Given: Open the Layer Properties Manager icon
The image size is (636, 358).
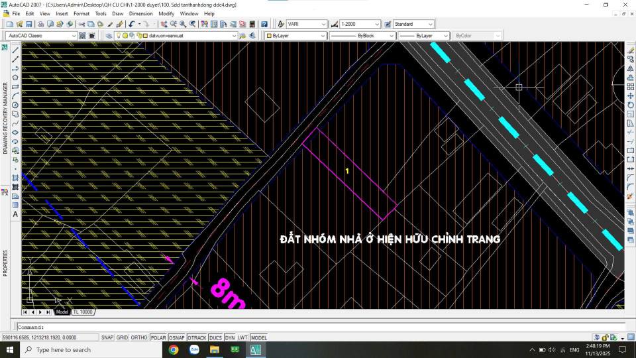Looking at the screenshot, I should pyautogui.click(x=109, y=36).
